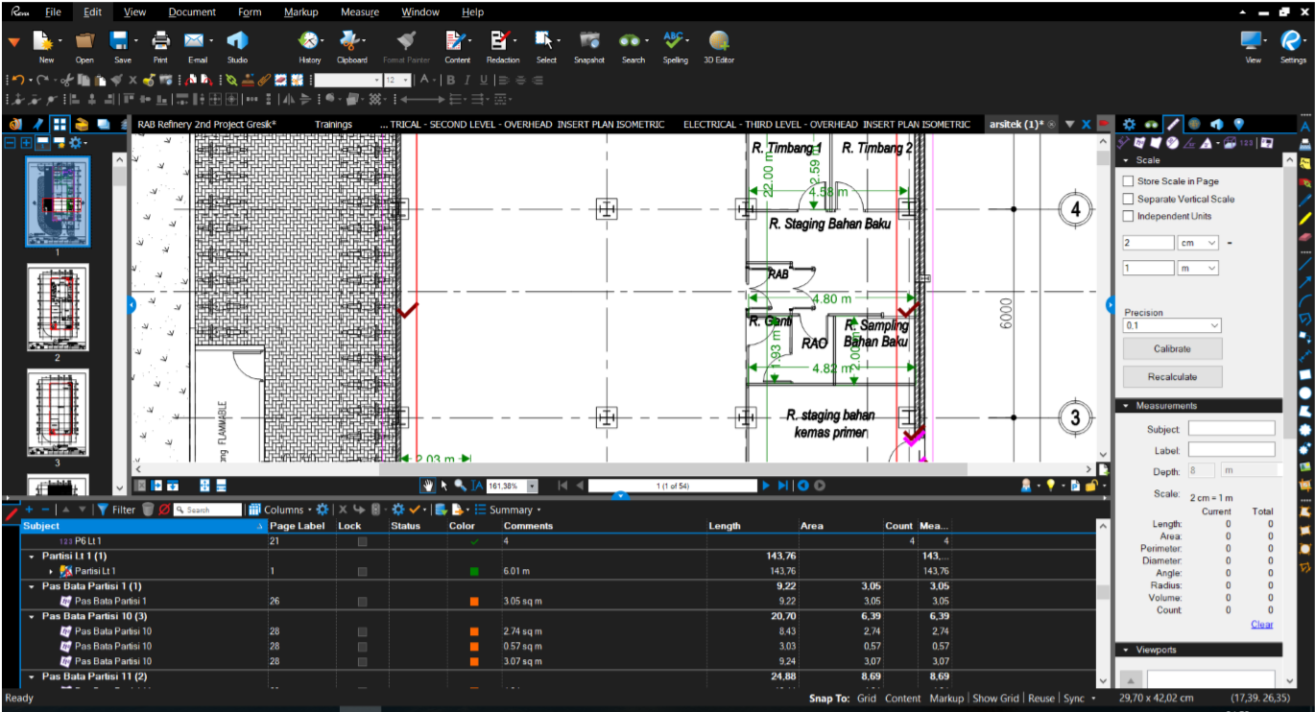1315x712 pixels.
Task: Check Separate Vertical Scale
Action: pyautogui.click(x=1129, y=199)
